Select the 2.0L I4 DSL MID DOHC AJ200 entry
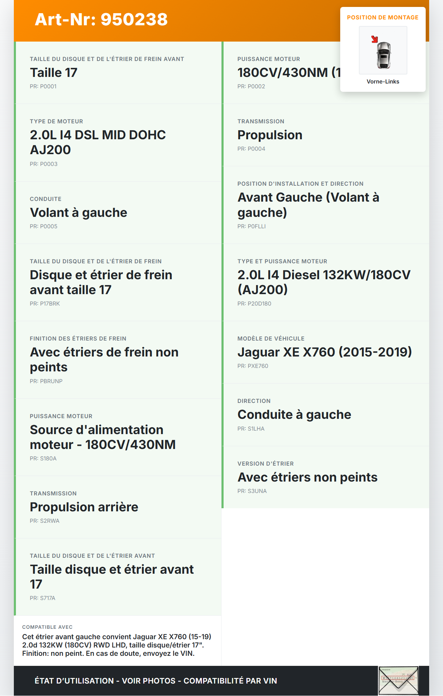443x696 pixels. point(98,142)
